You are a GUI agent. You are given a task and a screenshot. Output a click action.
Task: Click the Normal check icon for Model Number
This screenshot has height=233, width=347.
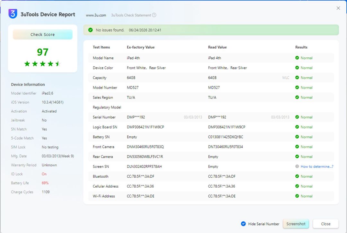coord(297,88)
